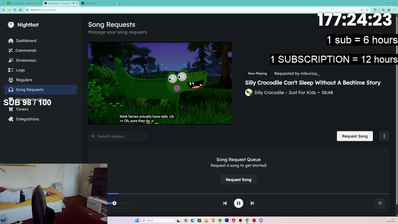Click the Giveaways gift icon
This screenshot has width=398, height=224.
click(11, 60)
